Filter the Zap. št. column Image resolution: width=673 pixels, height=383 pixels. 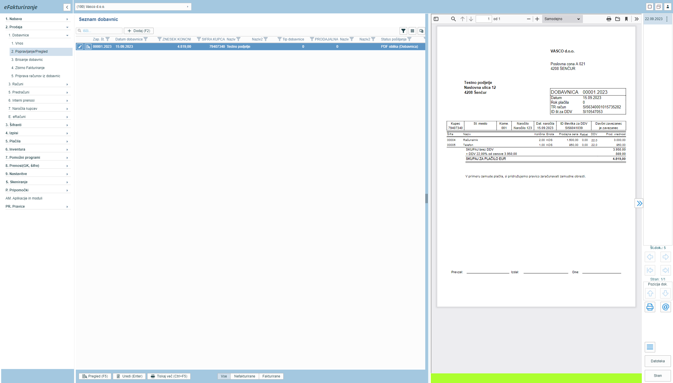[108, 39]
